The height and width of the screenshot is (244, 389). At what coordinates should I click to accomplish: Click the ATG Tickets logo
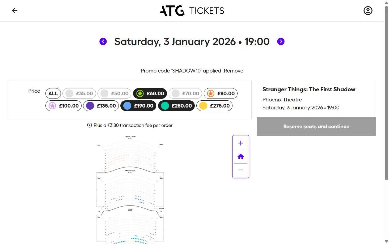click(192, 11)
